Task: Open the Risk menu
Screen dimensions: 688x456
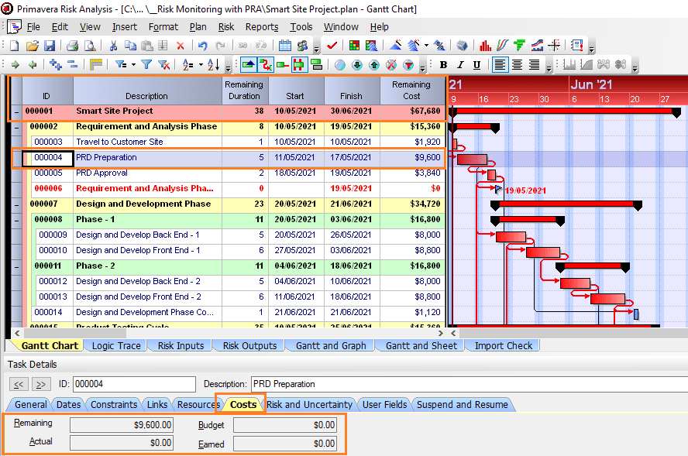Action: click(226, 27)
